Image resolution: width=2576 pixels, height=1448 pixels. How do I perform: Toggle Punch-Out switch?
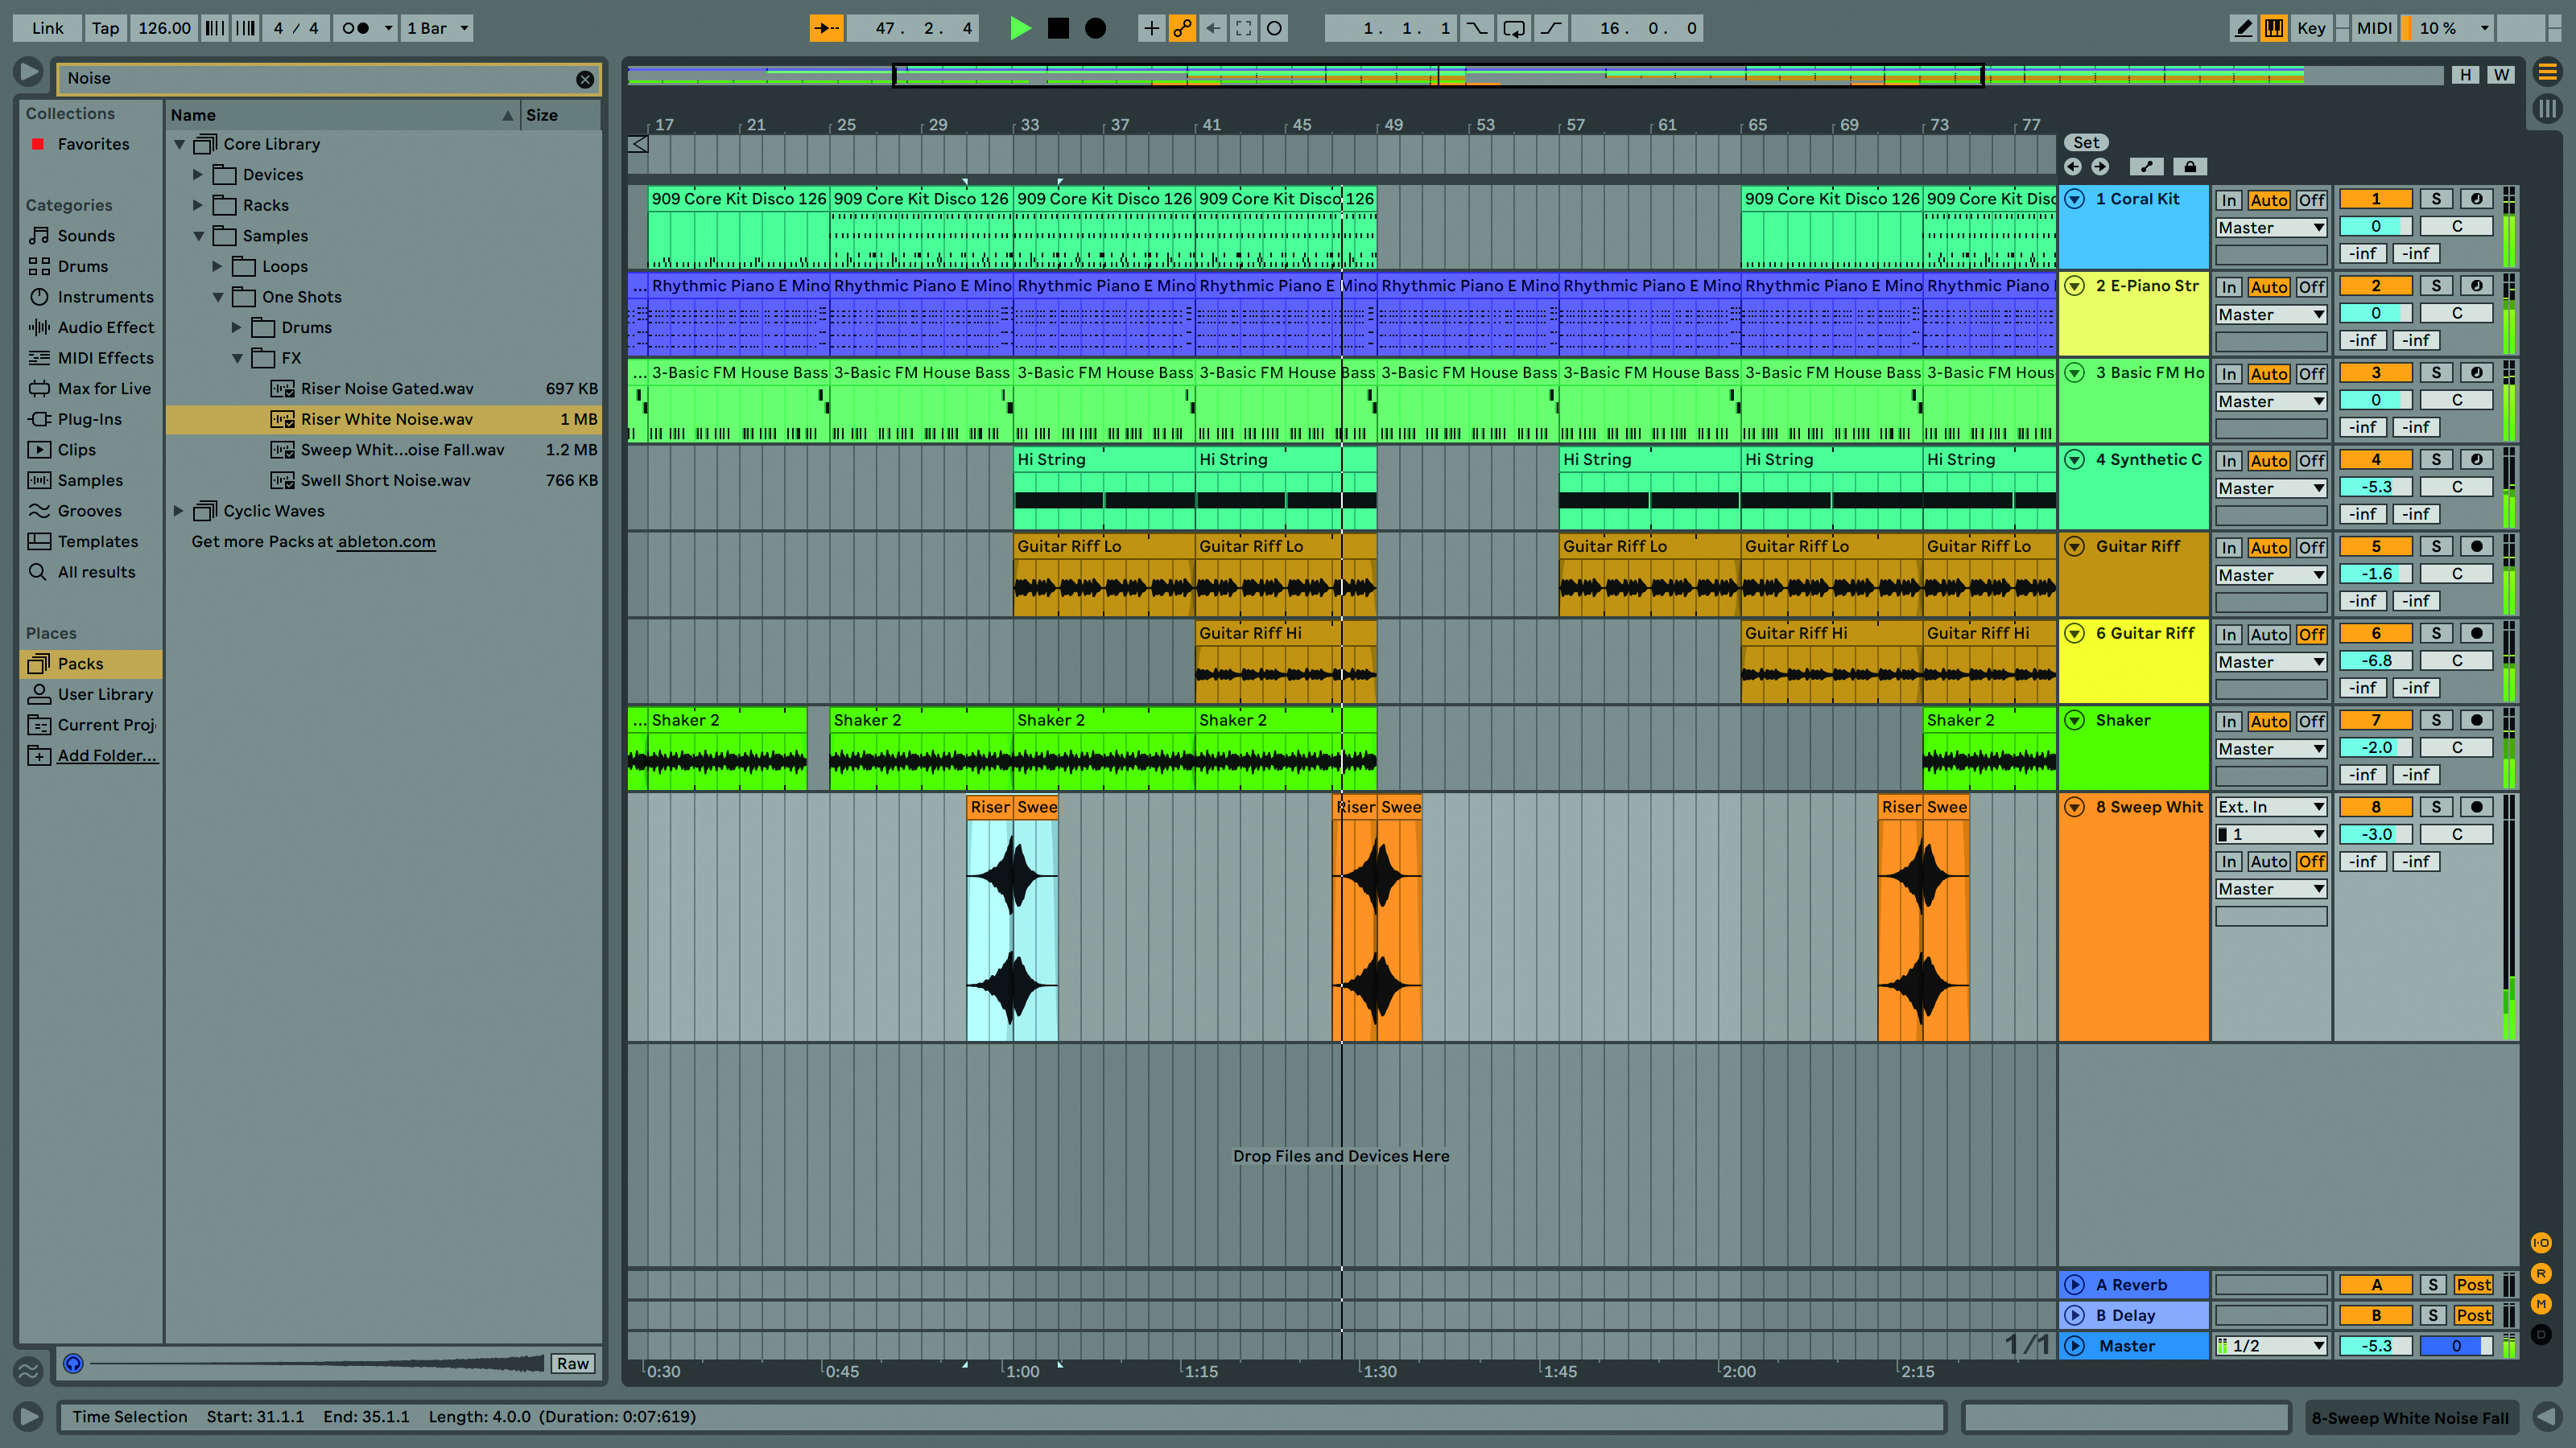tap(1551, 28)
